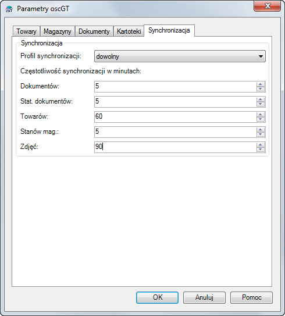The height and width of the screenshot is (316, 285).
Task: Increase the Towarów value with up arrow
Action: point(261,115)
